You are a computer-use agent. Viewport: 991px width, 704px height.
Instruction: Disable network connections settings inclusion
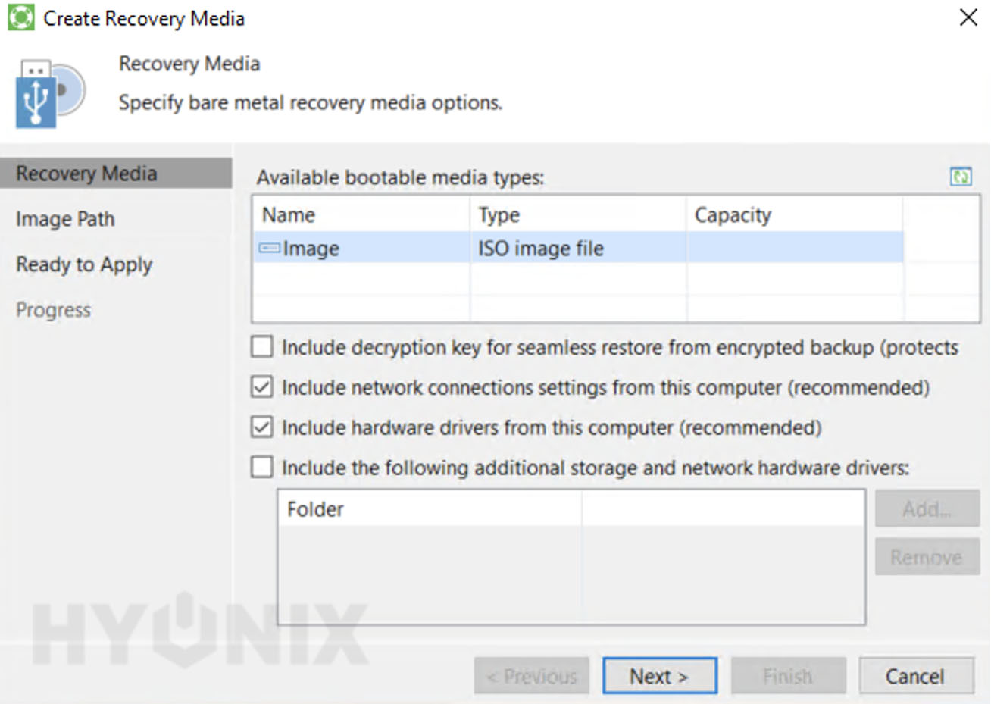[x=261, y=386]
